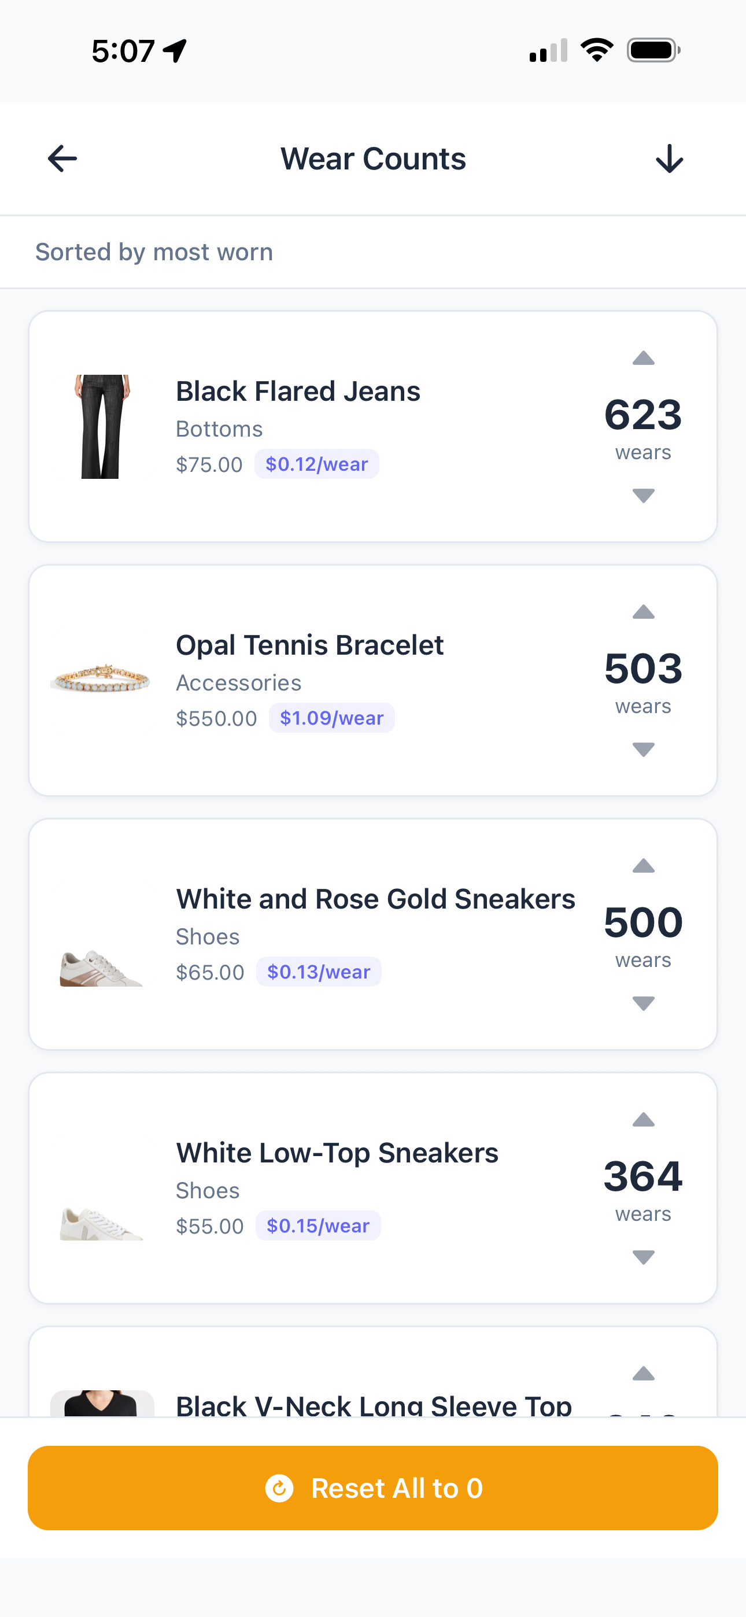Decrease wears for Black Flared Jeans
The image size is (746, 1617).
click(x=643, y=495)
